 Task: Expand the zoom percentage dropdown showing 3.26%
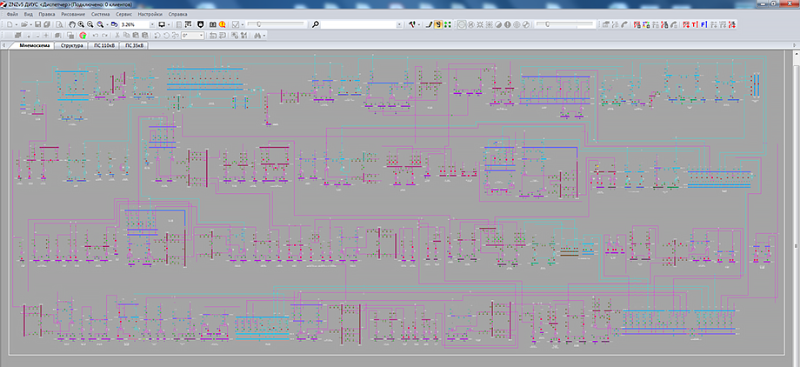point(152,24)
